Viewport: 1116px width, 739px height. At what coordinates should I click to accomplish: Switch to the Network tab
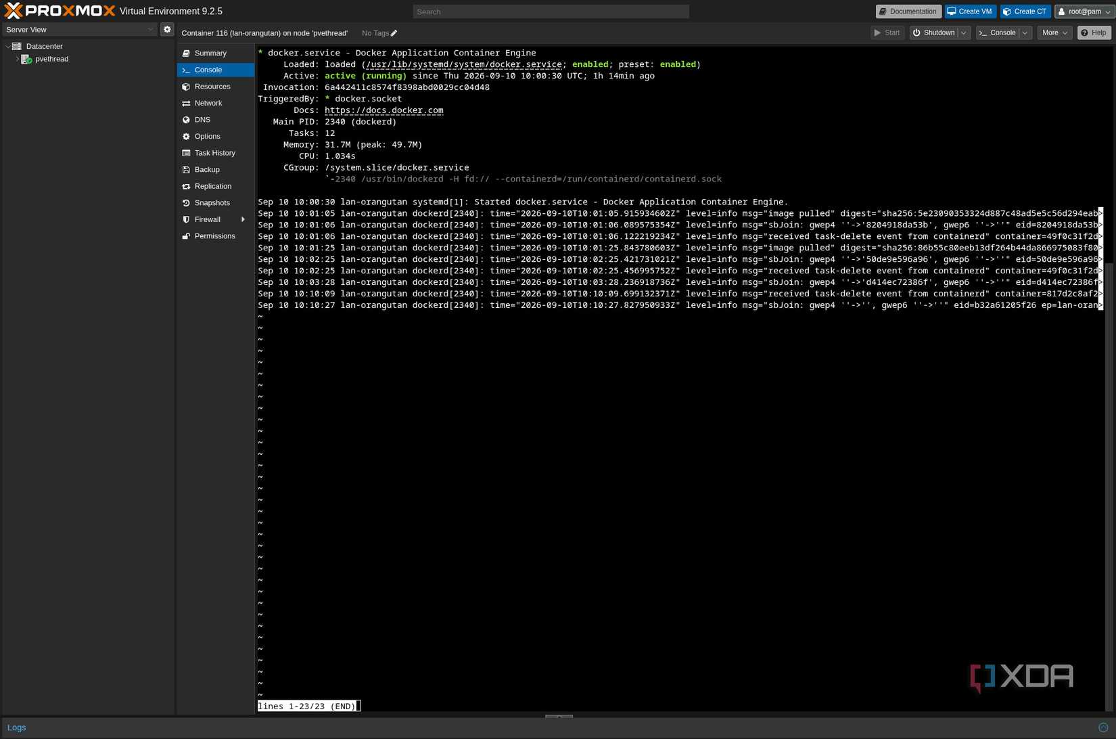point(216,104)
